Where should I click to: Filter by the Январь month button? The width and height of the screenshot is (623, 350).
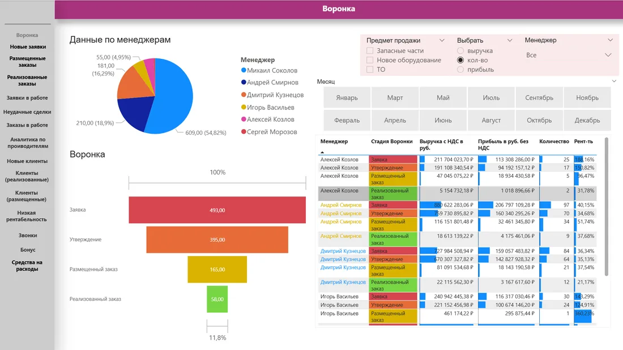click(347, 98)
